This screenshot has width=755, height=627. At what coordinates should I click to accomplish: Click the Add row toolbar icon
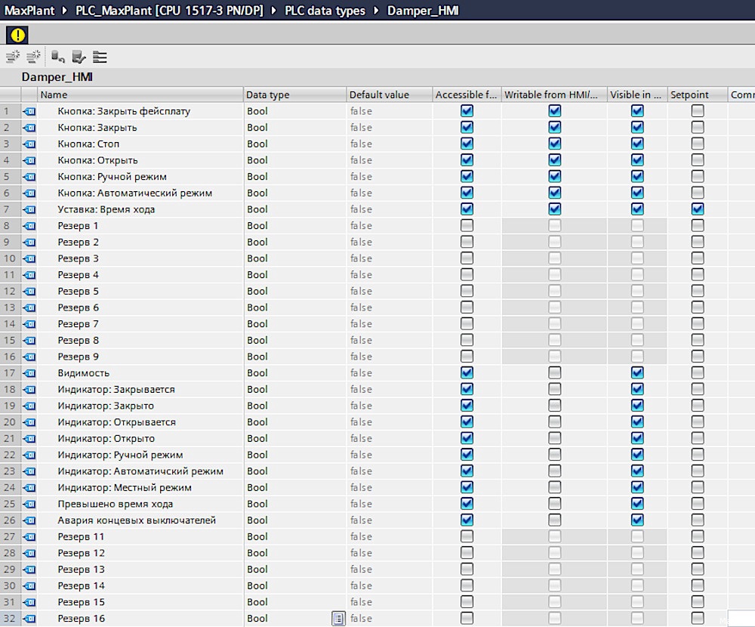point(33,57)
